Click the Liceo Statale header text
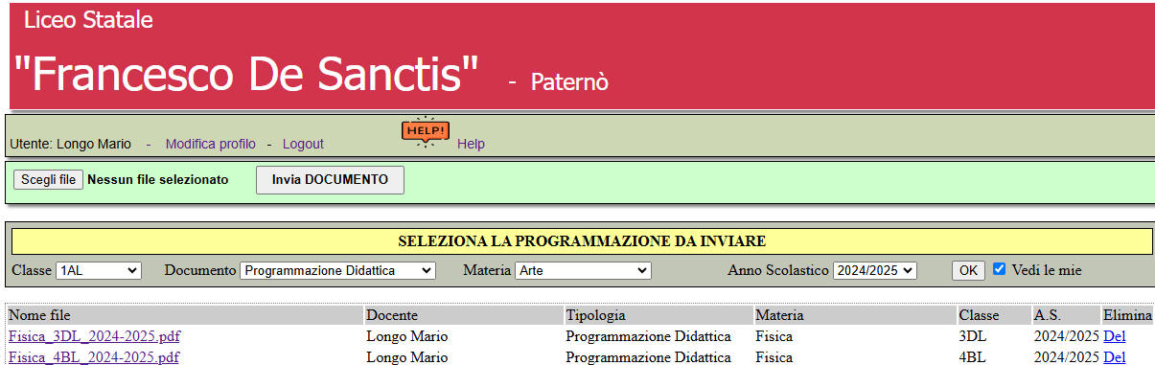 point(88,20)
